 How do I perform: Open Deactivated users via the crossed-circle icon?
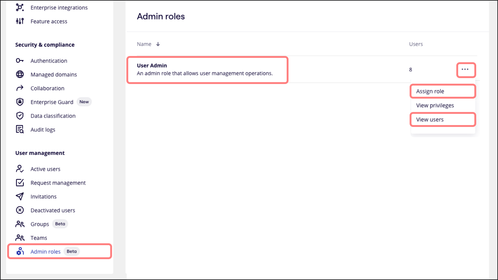click(20, 210)
